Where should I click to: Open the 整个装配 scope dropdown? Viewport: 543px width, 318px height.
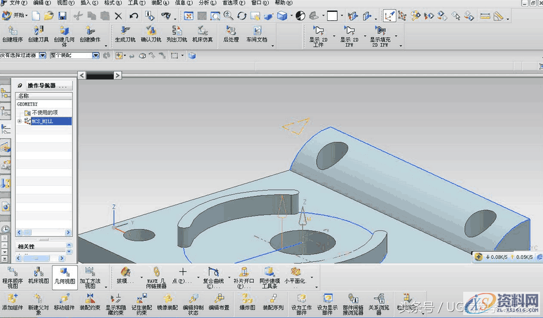pyautogui.click(x=95, y=55)
